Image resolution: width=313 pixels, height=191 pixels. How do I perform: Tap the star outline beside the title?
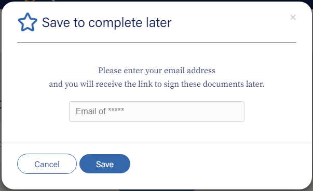click(x=28, y=22)
